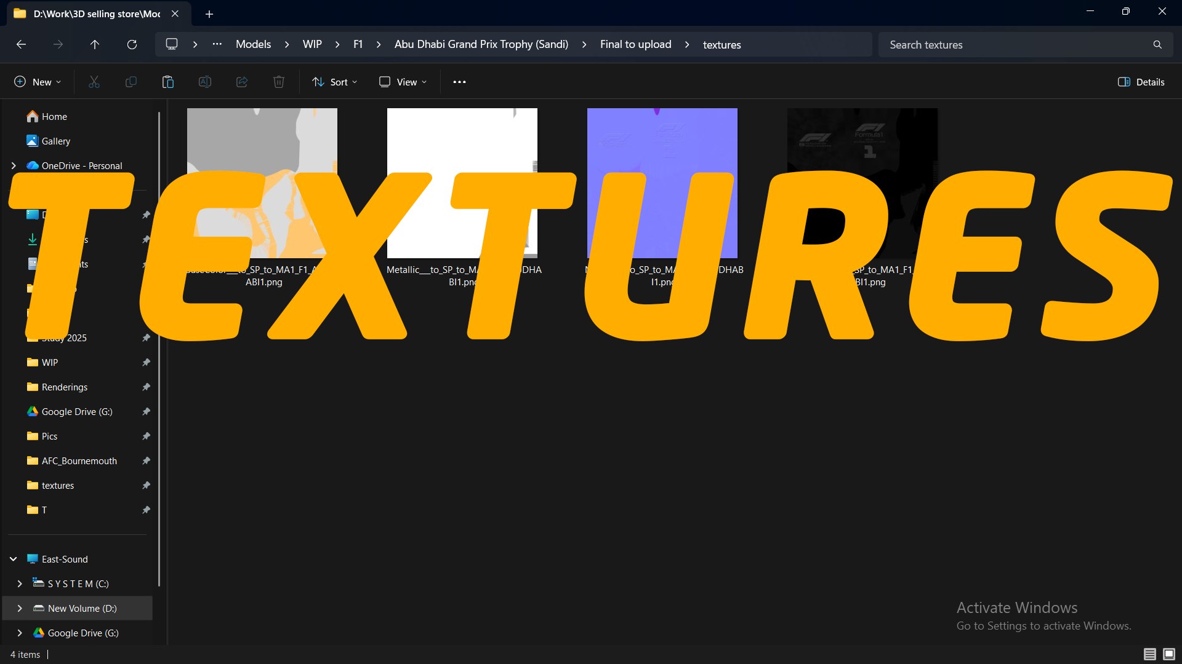Click the Copy icon in toolbar
The width and height of the screenshot is (1182, 664).
point(131,82)
